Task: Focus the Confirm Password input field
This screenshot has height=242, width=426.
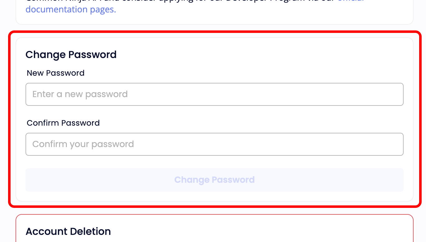Action: coord(214,144)
